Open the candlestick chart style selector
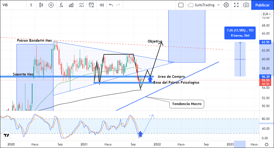The image size is (274, 148). click(41, 5)
